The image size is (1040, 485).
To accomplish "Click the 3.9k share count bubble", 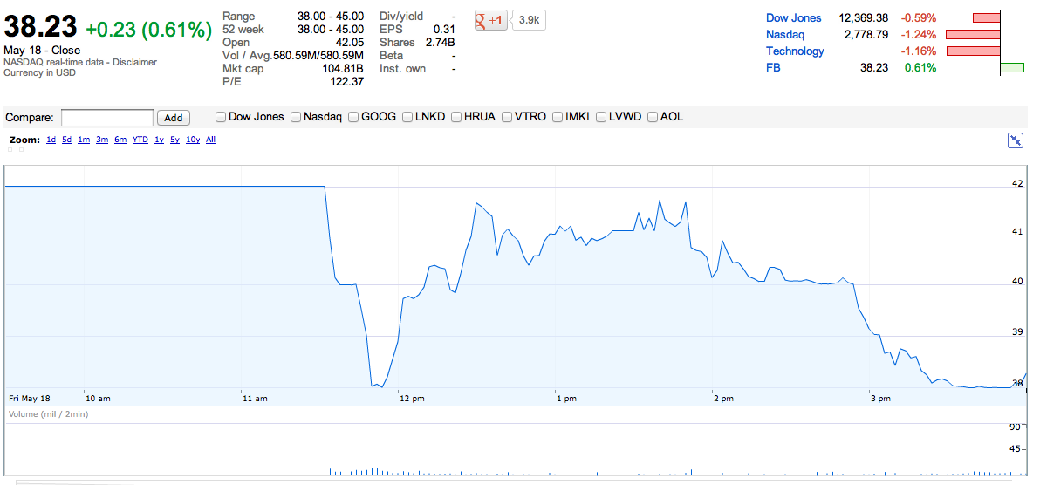I will 529,21.
